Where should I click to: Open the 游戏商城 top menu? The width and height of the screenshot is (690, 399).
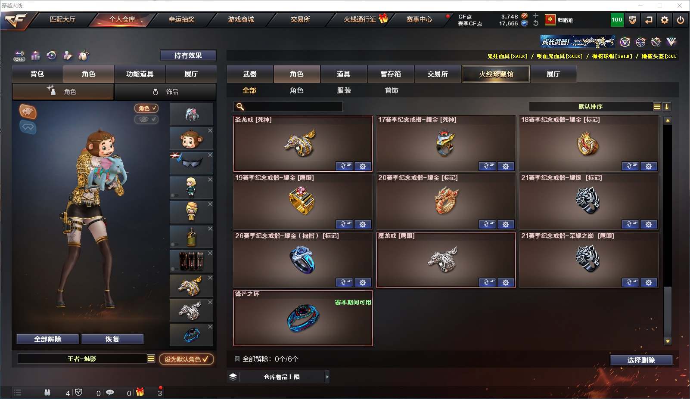point(241,19)
